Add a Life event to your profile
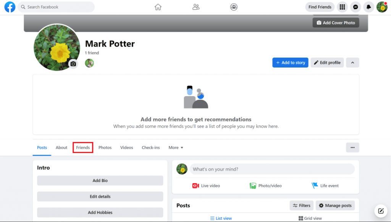391x222 pixels. click(x=325, y=185)
